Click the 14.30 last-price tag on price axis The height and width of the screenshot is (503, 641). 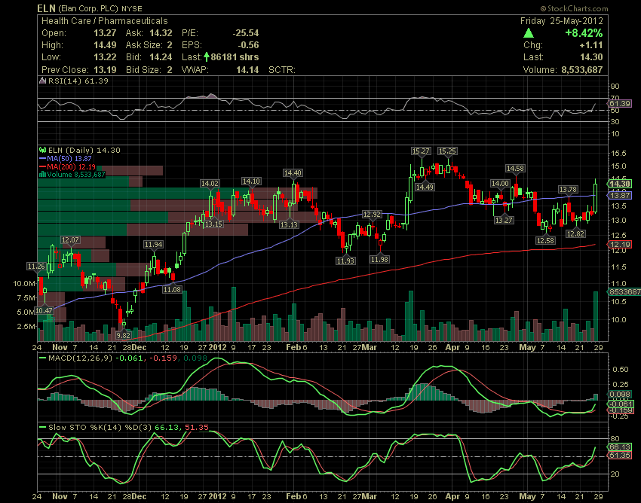pos(620,184)
